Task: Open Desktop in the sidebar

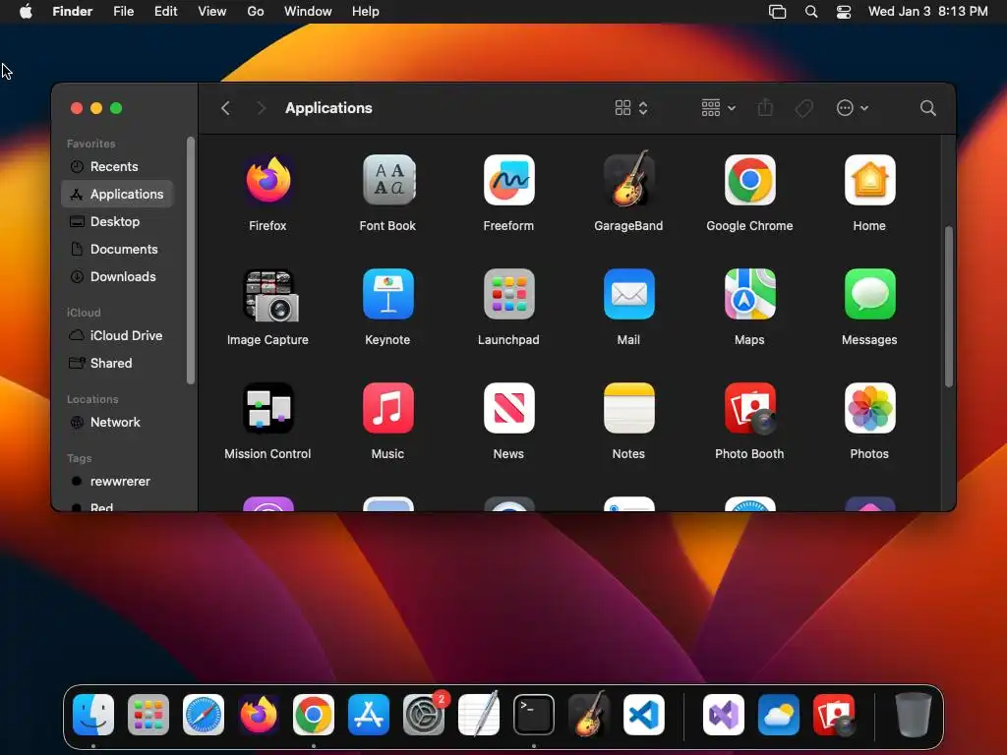Action: [117, 221]
